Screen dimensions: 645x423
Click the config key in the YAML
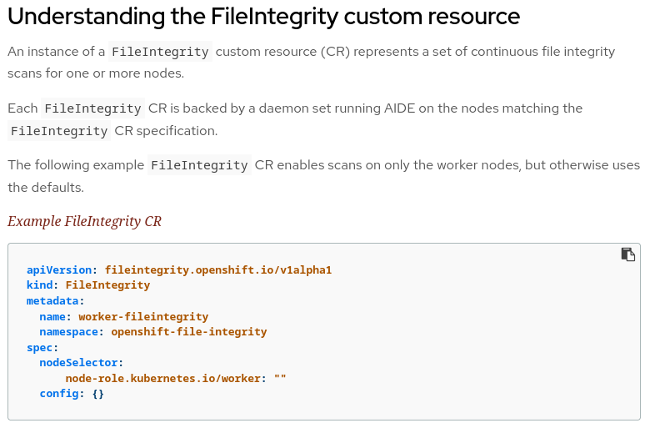tap(59, 393)
